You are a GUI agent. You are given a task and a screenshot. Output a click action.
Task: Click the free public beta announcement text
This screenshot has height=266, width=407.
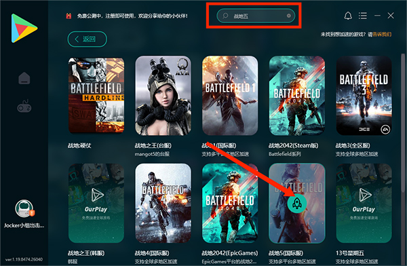click(132, 16)
